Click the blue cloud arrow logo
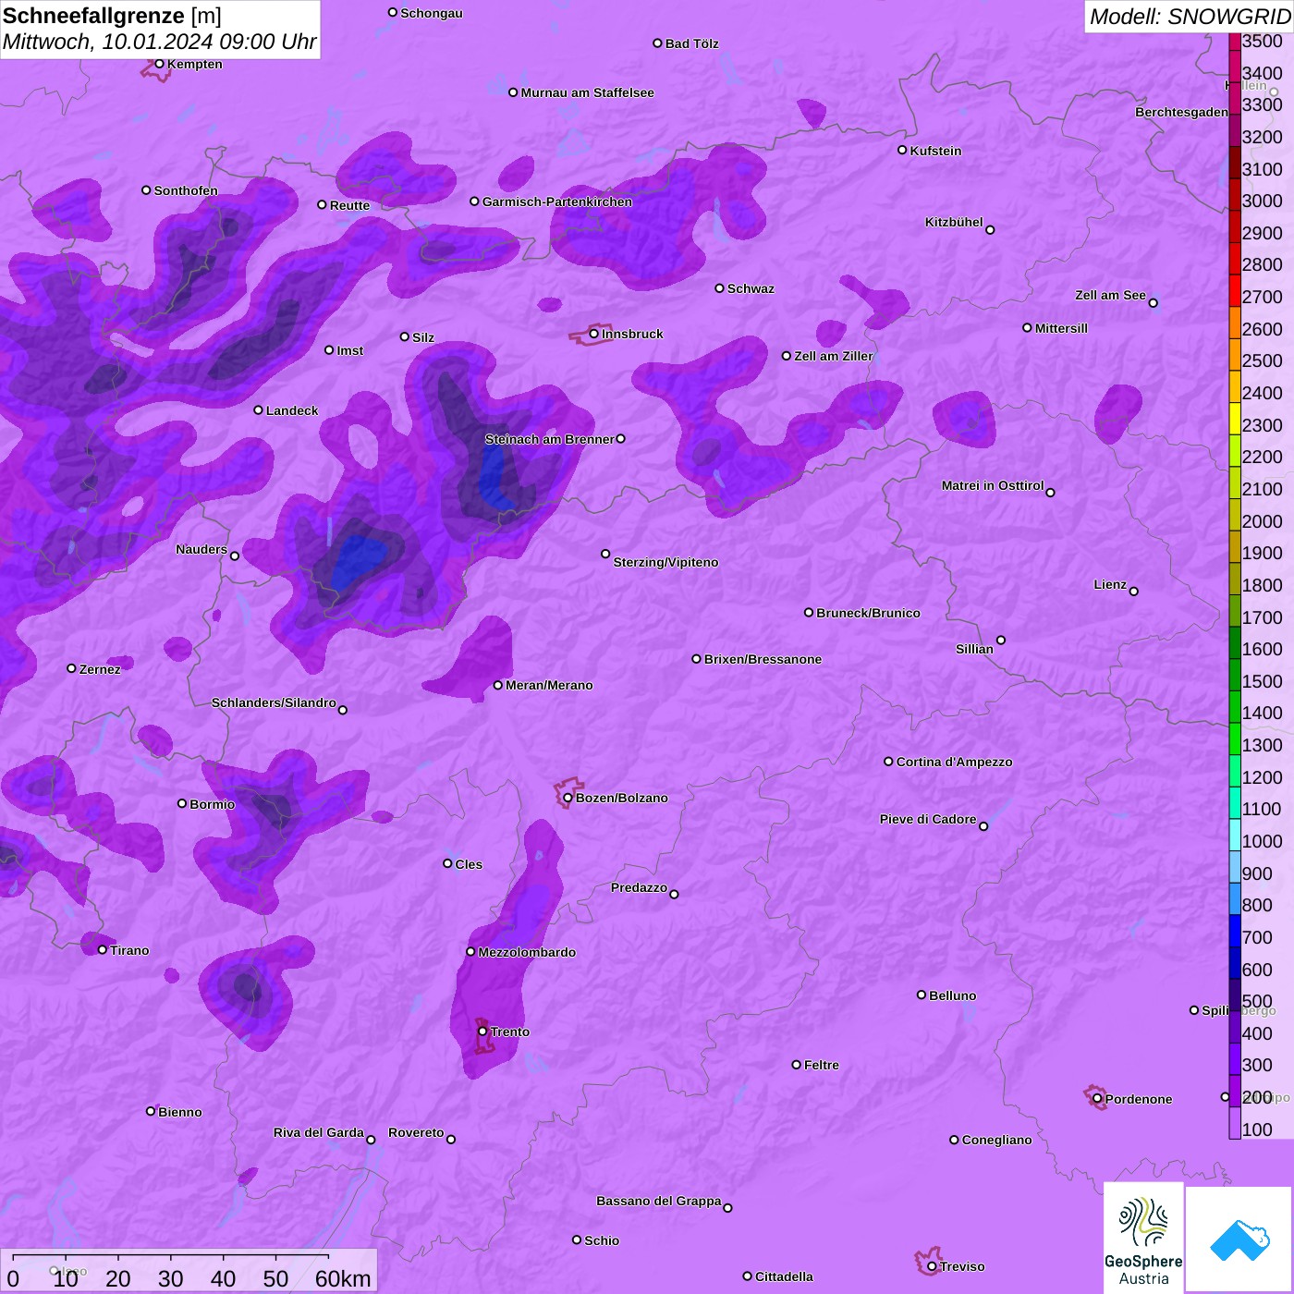The image size is (1294, 1294). pos(1239,1239)
